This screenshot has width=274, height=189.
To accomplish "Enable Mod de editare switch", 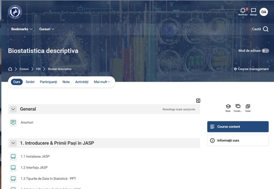I will coord(265,51).
